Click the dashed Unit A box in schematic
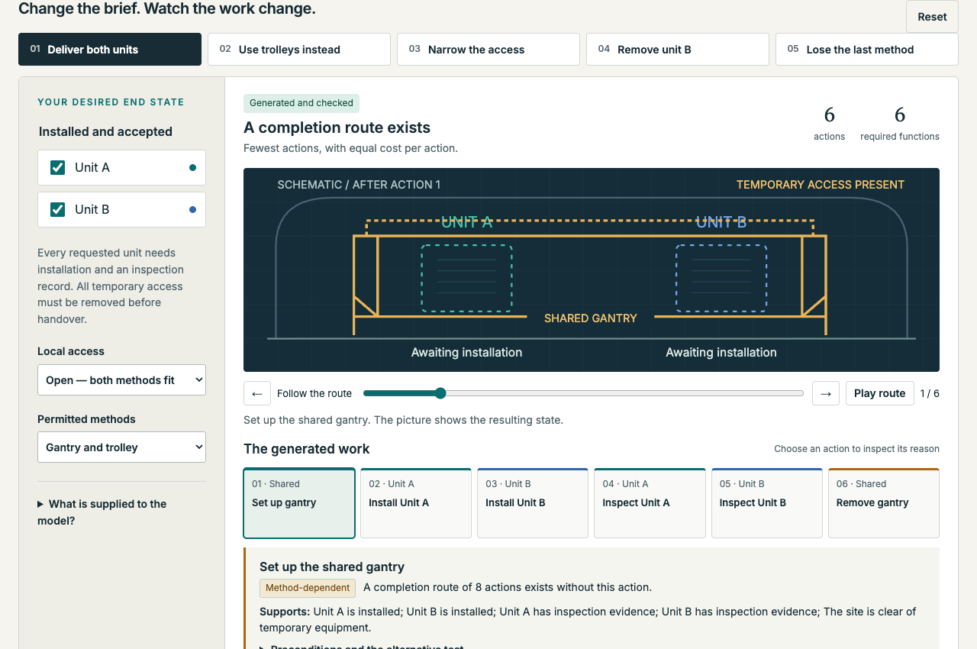The image size is (977, 649). [466, 279]
